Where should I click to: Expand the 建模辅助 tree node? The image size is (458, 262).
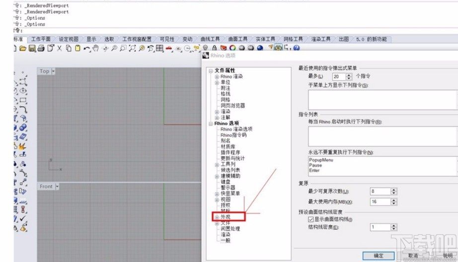(217, 176)
